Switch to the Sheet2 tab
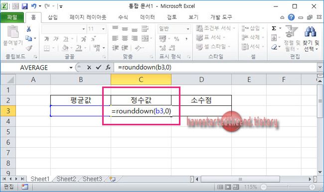 66,179
